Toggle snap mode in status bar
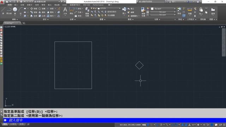The width and height of the screenshot is (226, 127). point(151,125)
